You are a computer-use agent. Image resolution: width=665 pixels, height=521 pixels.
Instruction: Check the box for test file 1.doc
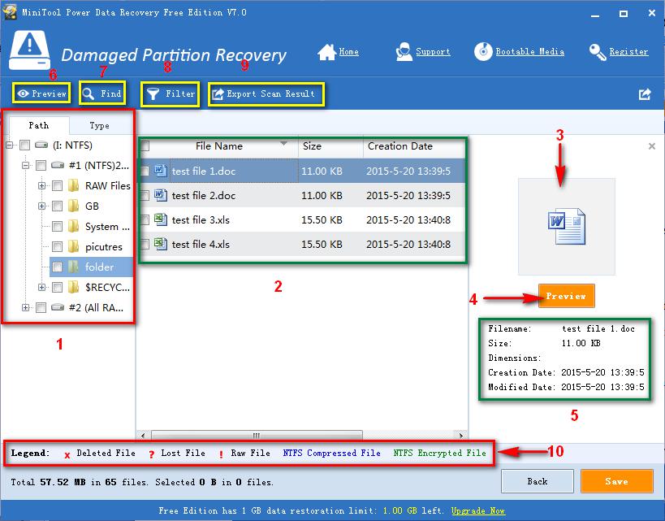point(144,171)
